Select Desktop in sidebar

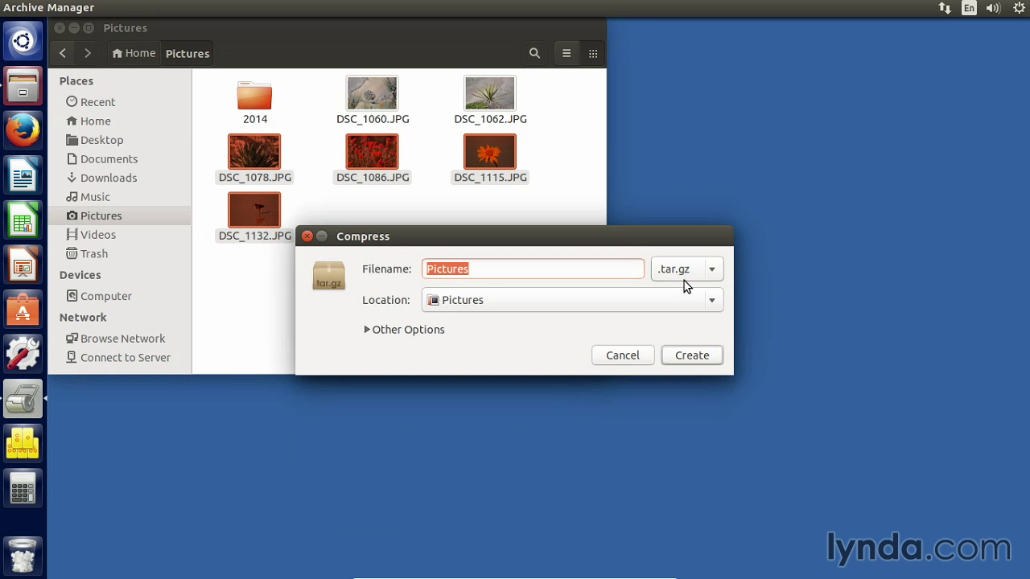[119, 140]
